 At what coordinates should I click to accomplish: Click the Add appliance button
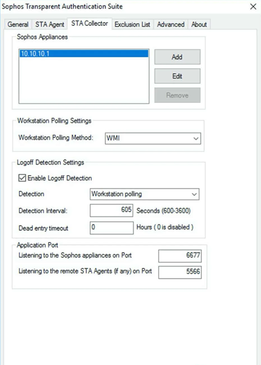177,57
